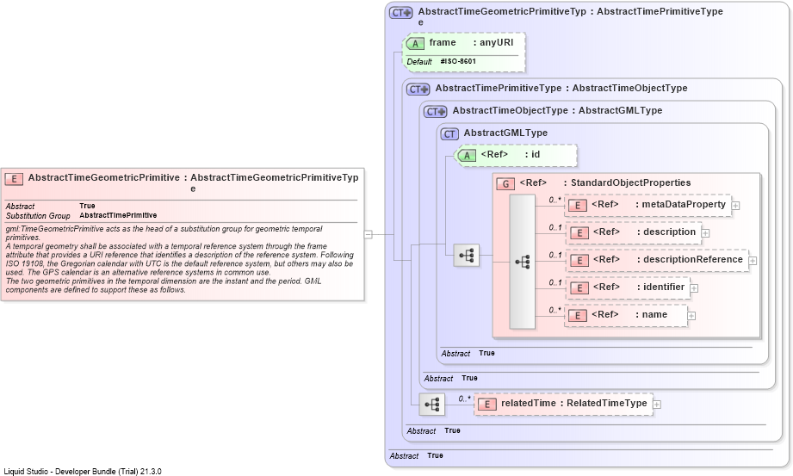Viewport: 793px width, 476px height.
Task: Click the 0..* cardinality of relatedTime
Action: click(465, 399)
